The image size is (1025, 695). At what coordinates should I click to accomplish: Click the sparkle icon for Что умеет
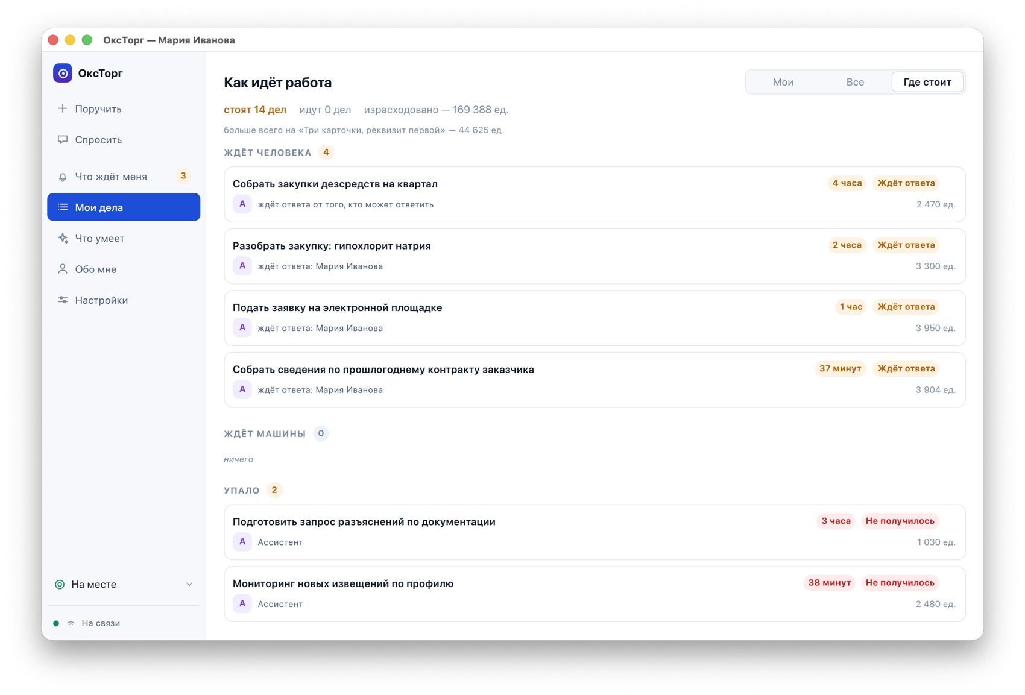(63, 238)
